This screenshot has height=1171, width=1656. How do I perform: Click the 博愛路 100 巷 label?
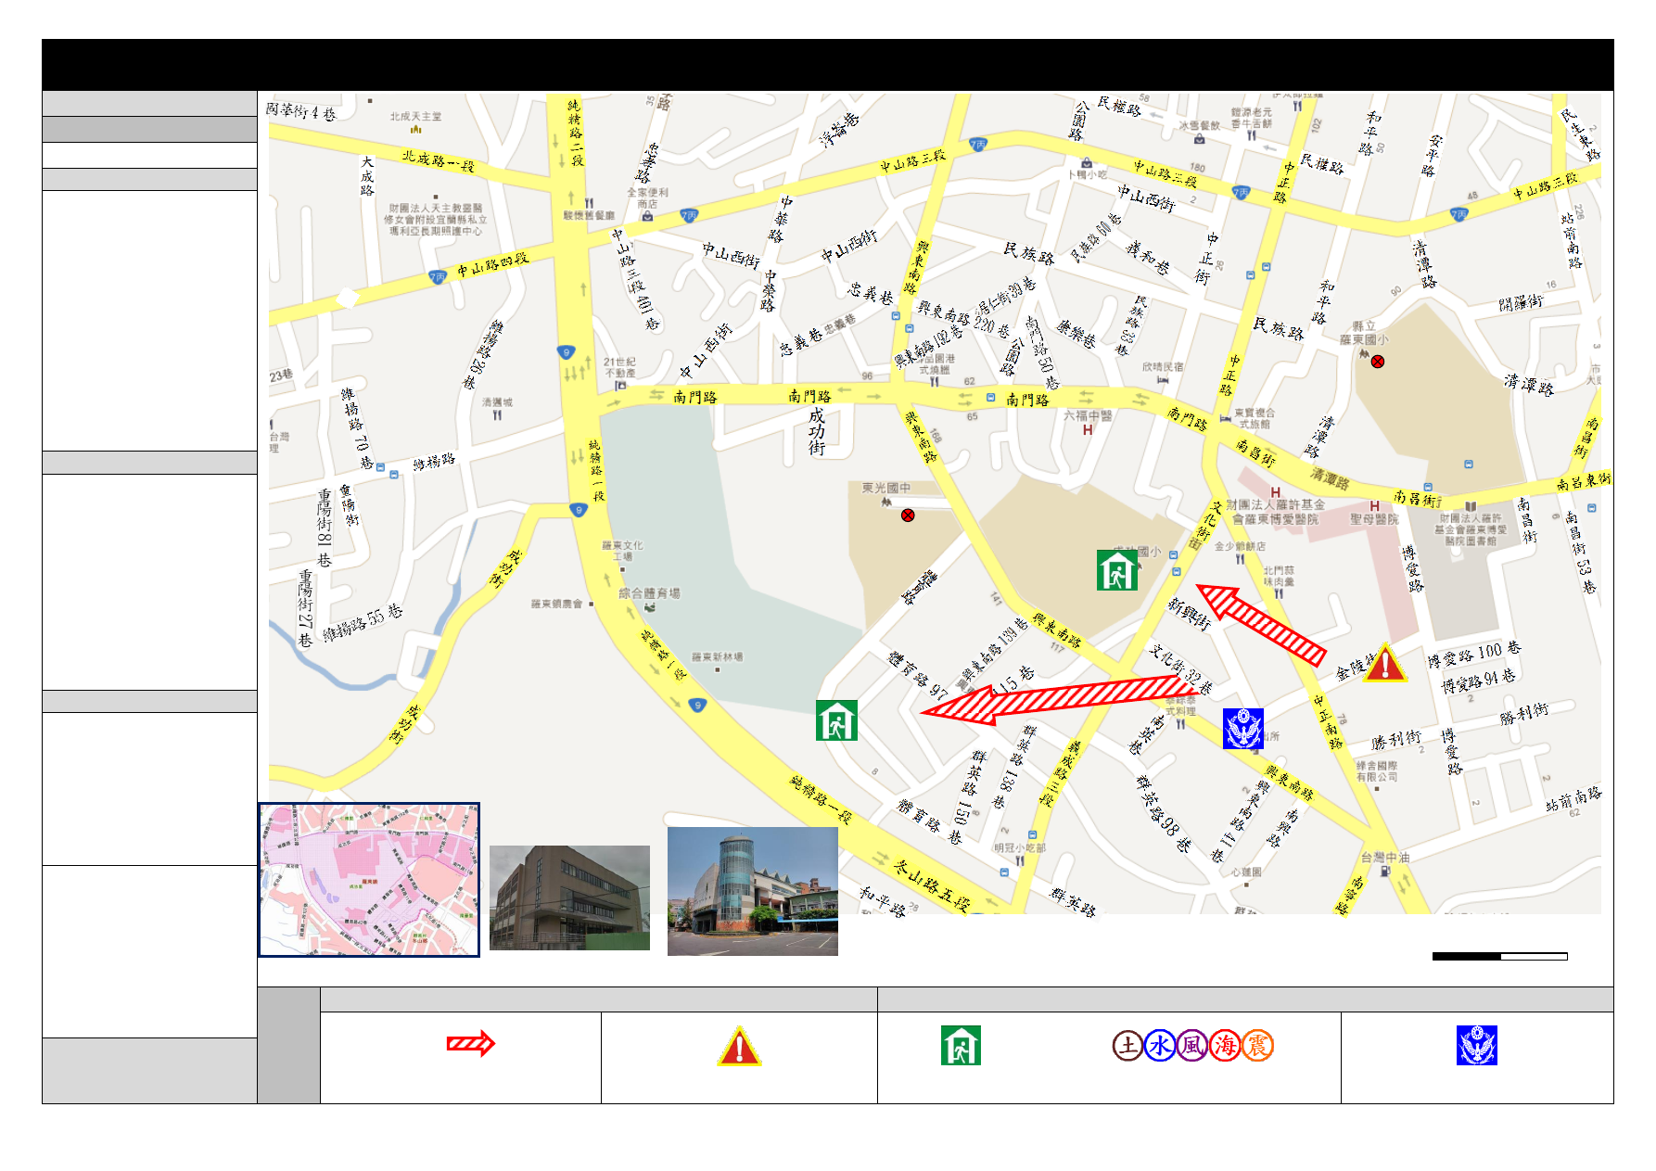pyautogui.click(x=1474, y=655)
